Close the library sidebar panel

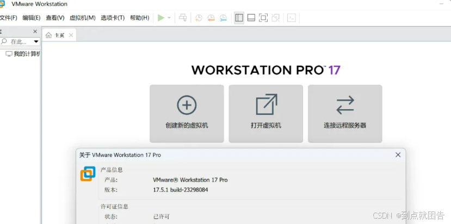coord(35,32)
